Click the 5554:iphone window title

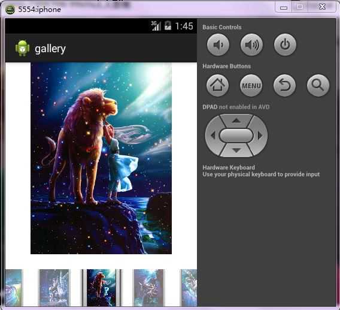click(40, 10)
